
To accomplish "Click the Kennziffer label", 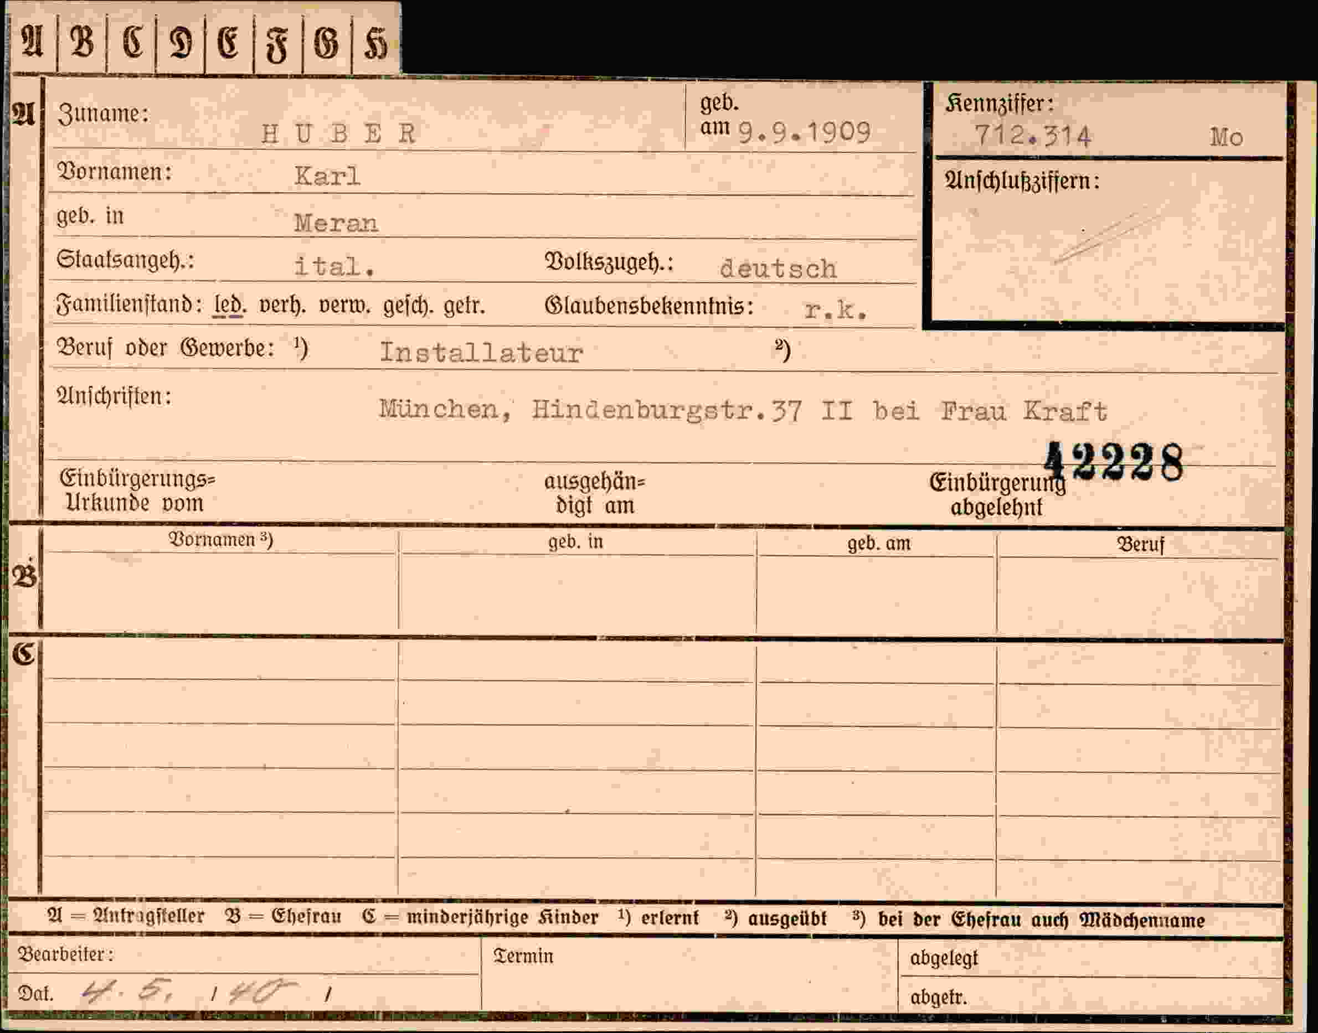I will pyautogui.click(x=1000, y=104).
